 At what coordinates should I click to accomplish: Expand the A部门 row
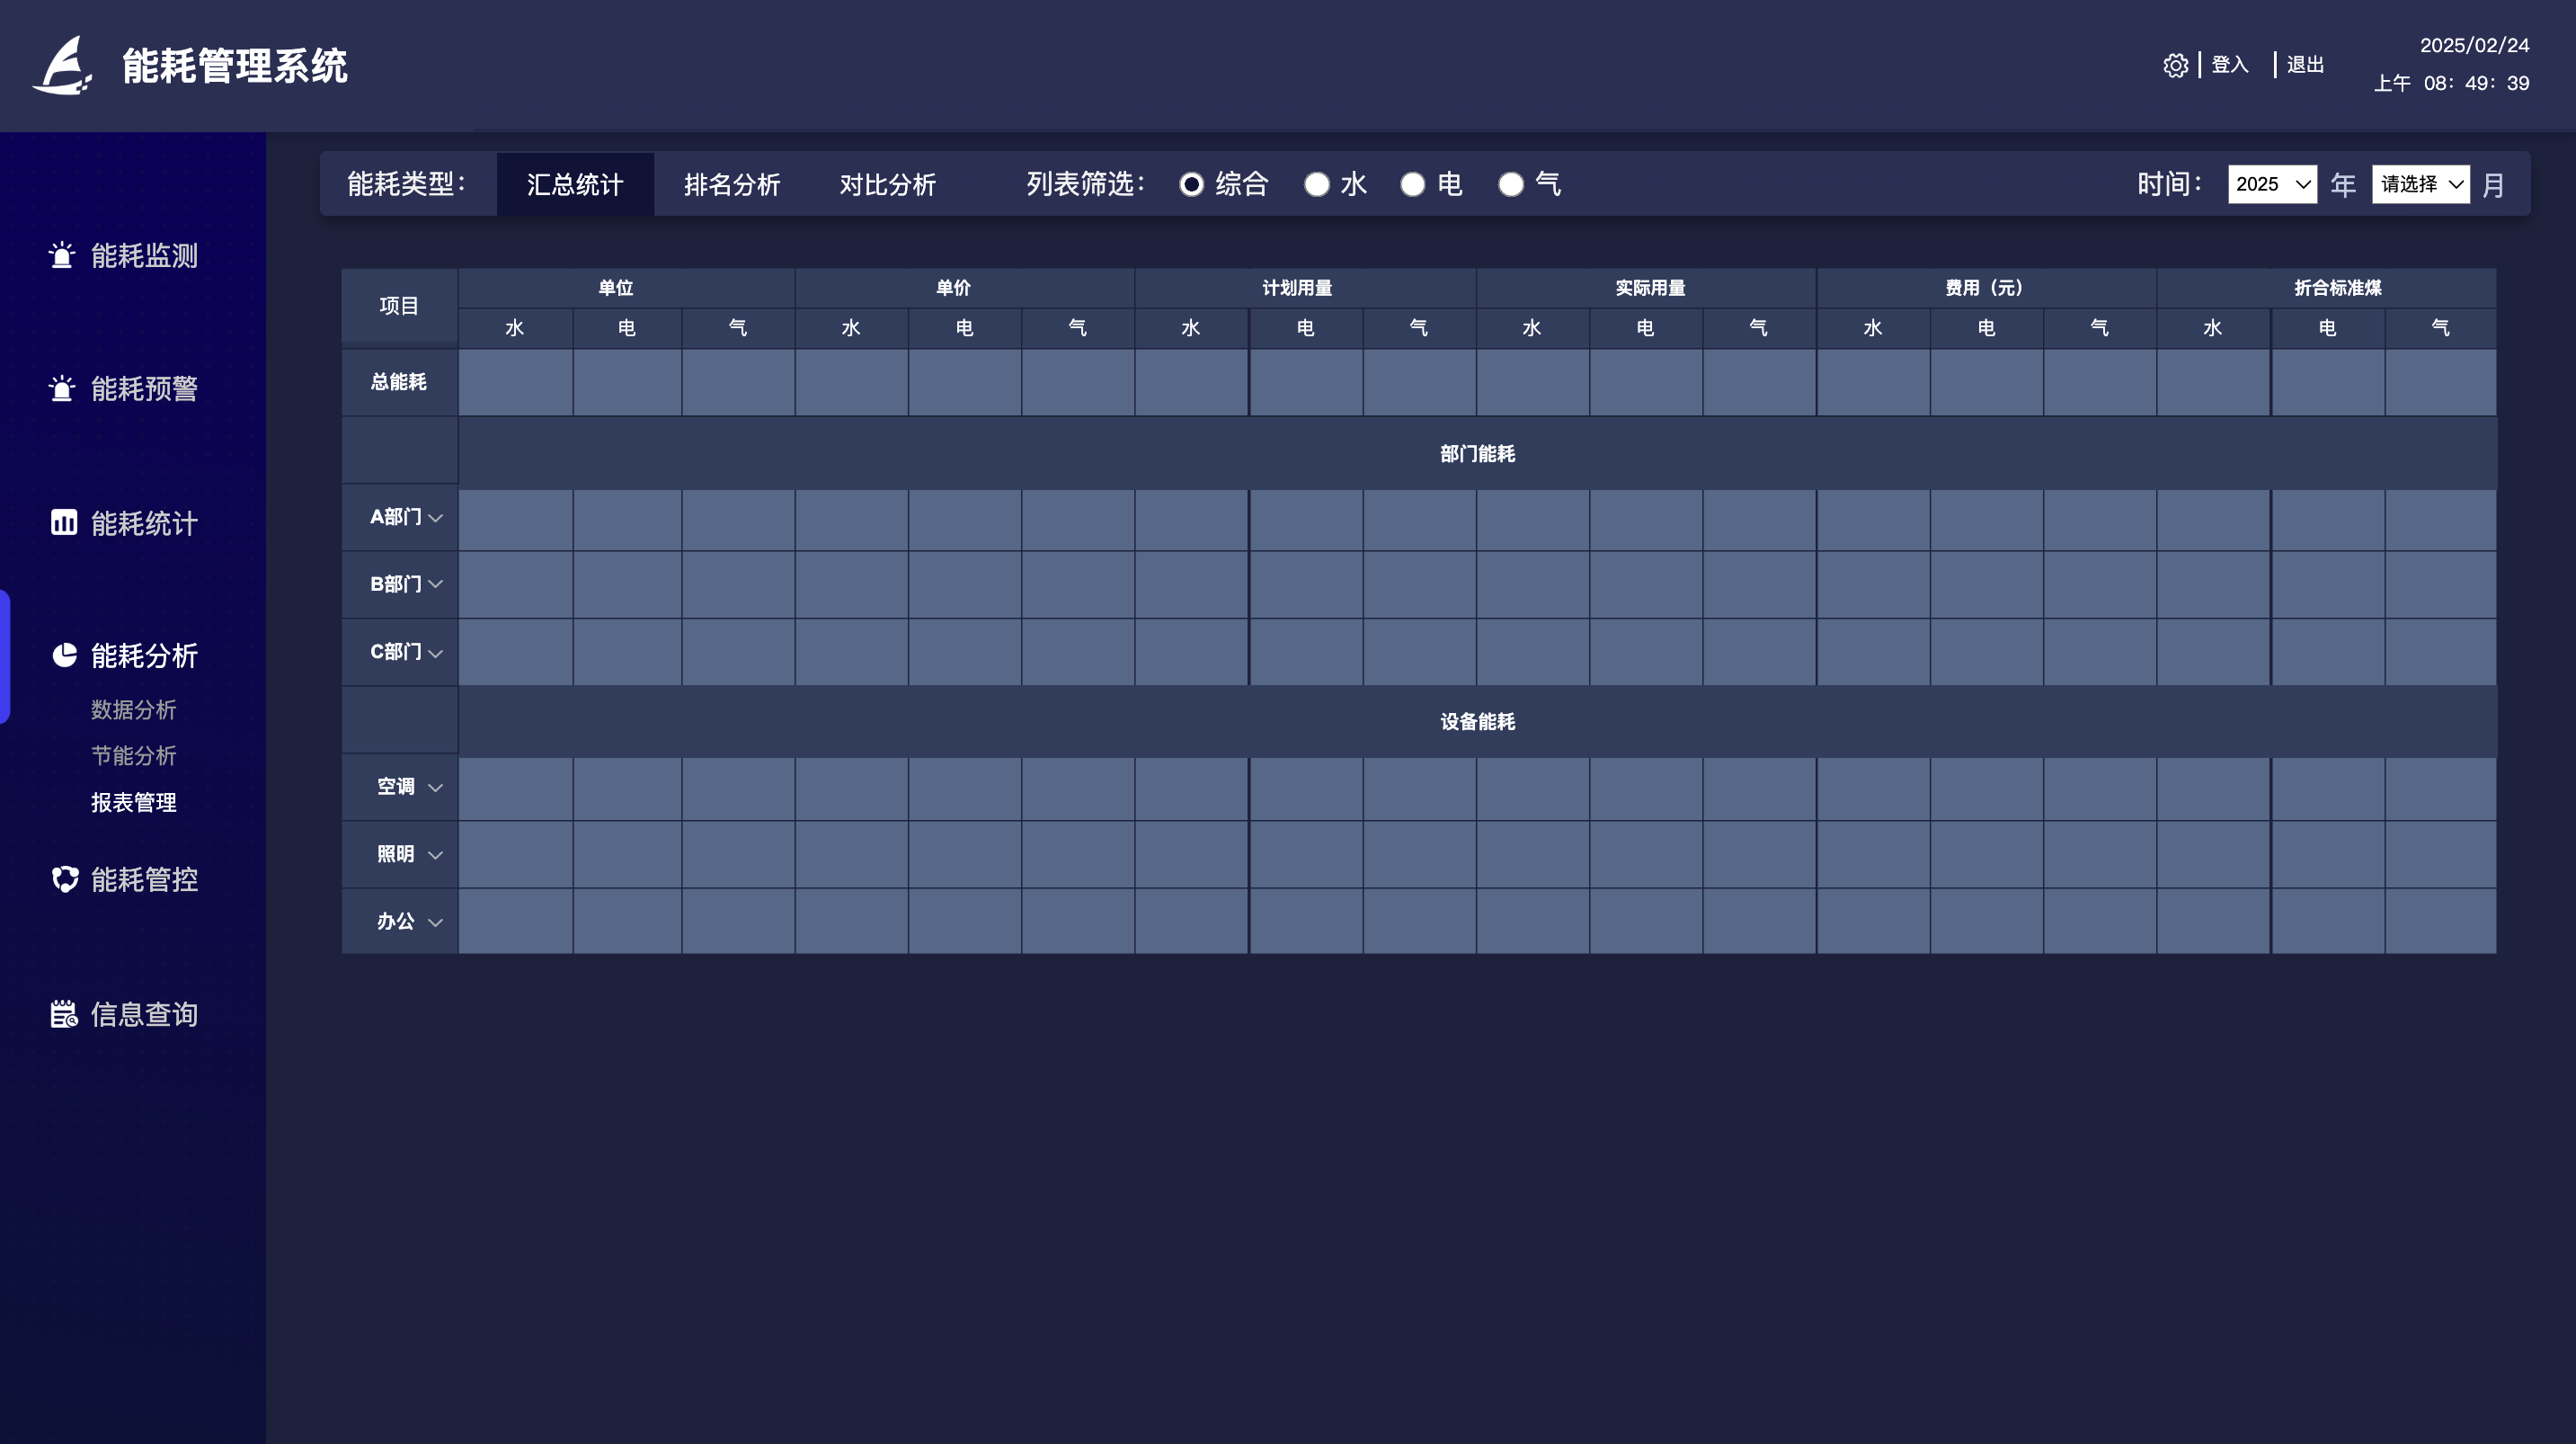pos(435,517)
